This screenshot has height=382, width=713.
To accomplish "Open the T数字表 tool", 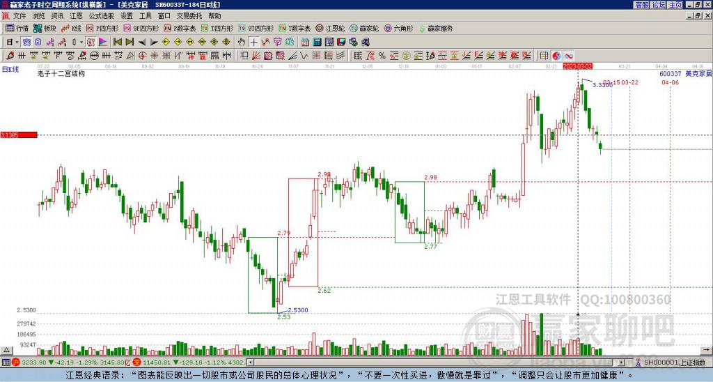I will [295, 28].
